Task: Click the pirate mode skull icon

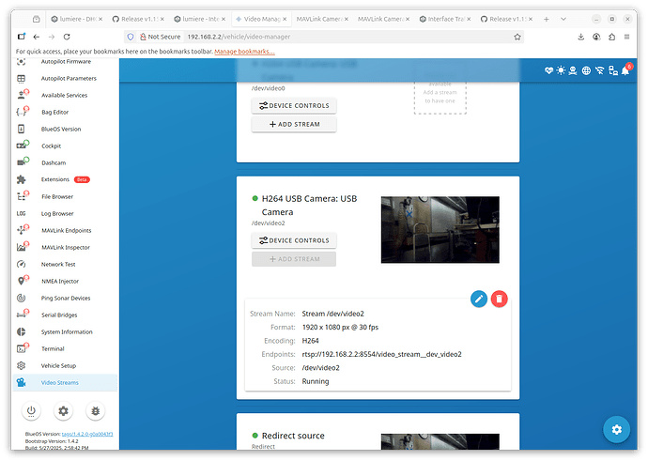Action: 572,70
